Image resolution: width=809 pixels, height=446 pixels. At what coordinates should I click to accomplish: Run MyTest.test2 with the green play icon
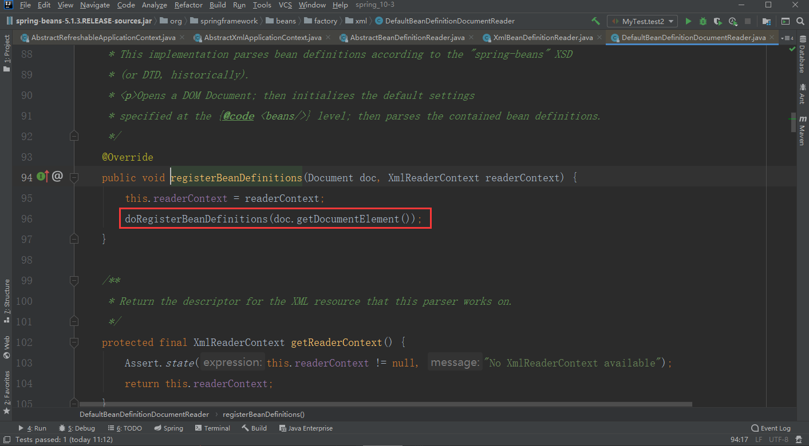point(689,21)
